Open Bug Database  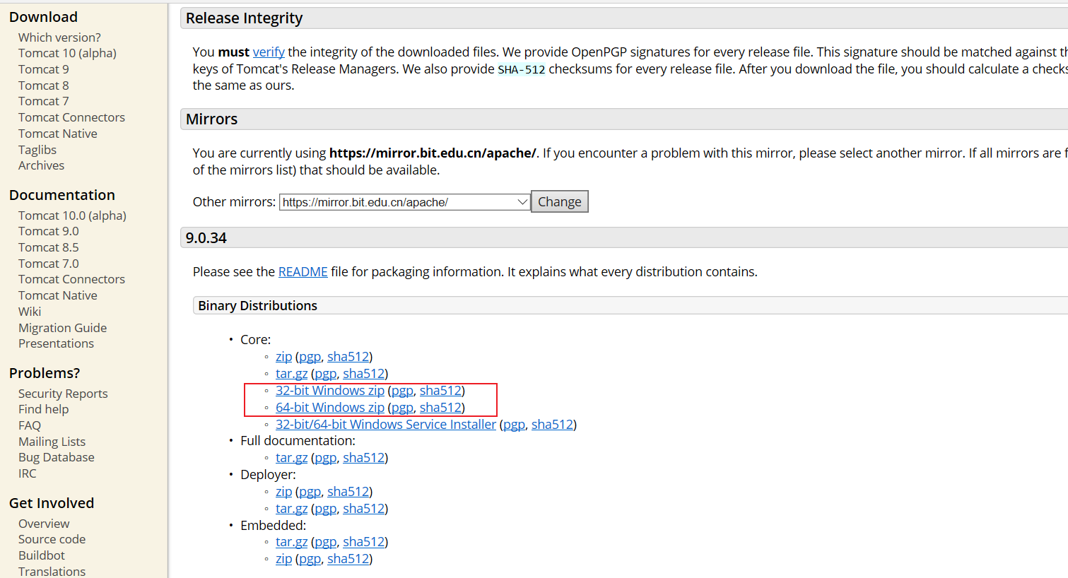coord(57,457)
